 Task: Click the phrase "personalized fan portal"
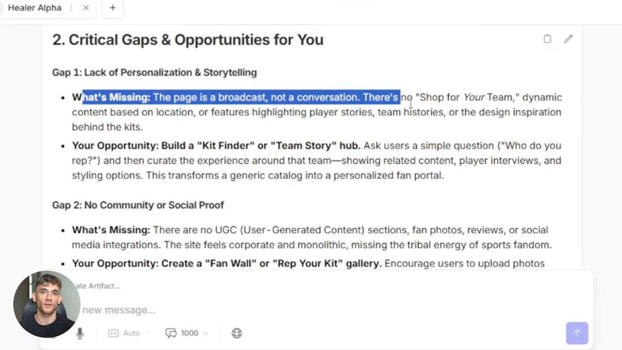coord(388,175)
